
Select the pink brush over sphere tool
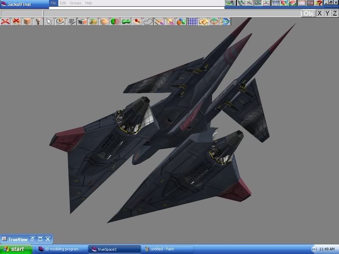coord(170,22)
